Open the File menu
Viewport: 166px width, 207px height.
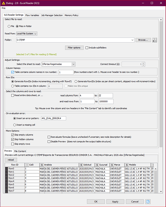pyautogui.click(x=3, y=8)
